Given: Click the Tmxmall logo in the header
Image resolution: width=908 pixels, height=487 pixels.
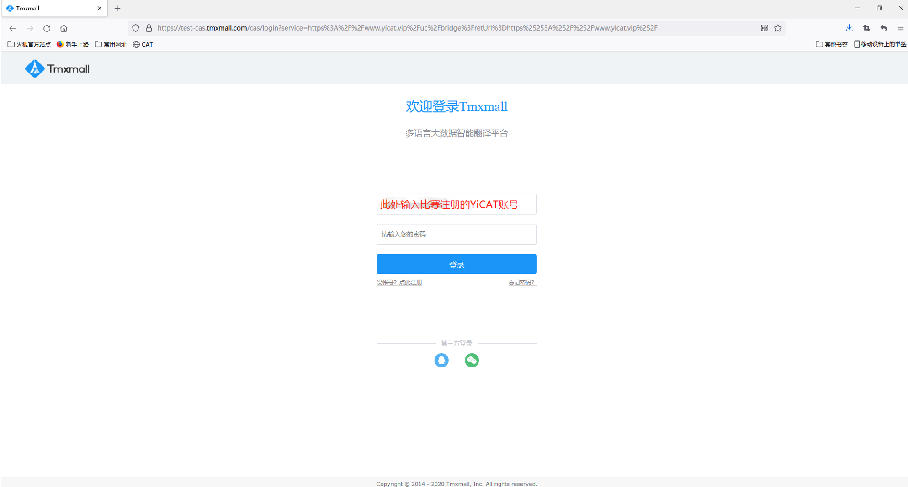Looking at the screenshot, I should click(57, 69).
